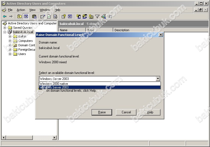Screen dimensions: 210x147
Task: Create a new organizational unit icon
Action: [91, 16]
